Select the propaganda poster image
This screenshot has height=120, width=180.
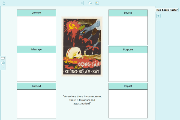point(82,47)
